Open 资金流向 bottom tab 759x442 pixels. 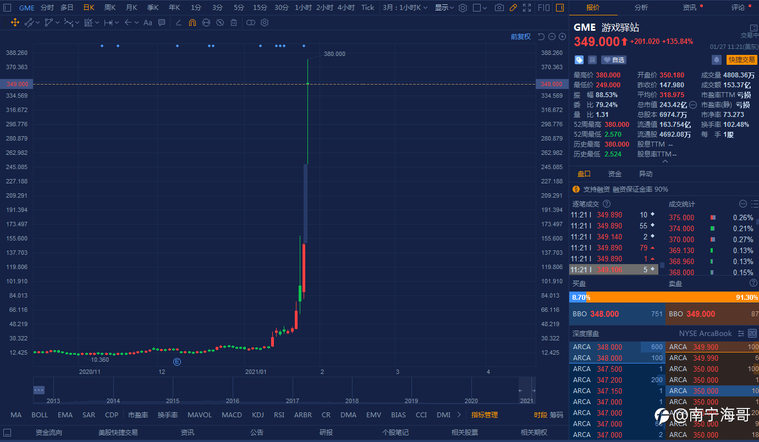[x=49, y=433]
